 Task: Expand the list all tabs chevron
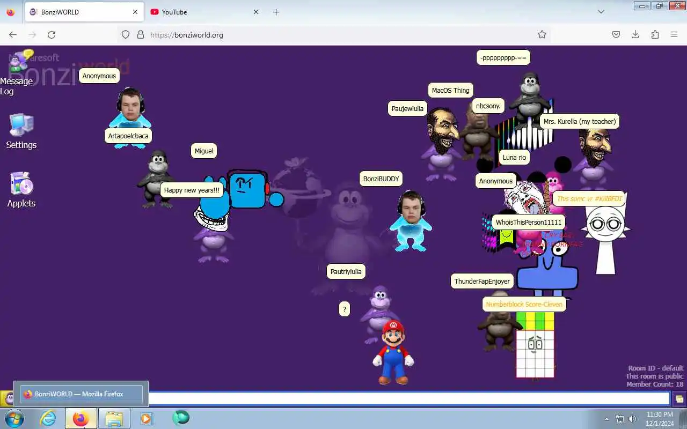601,12
